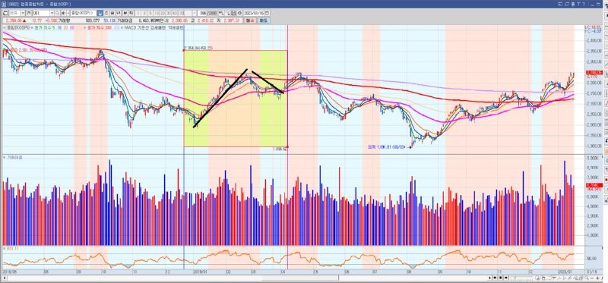Click the 매도 sell button
The width and height of the screenshot is (608, 283).
(263, 20)
